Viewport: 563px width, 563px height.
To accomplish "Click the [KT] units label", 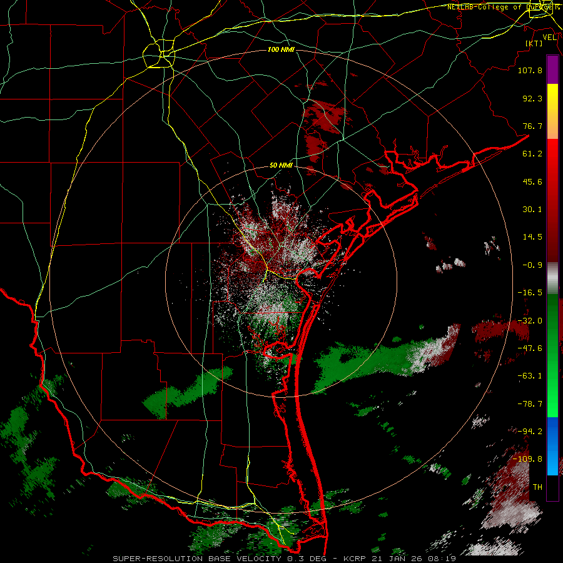I will pos(534,43).
